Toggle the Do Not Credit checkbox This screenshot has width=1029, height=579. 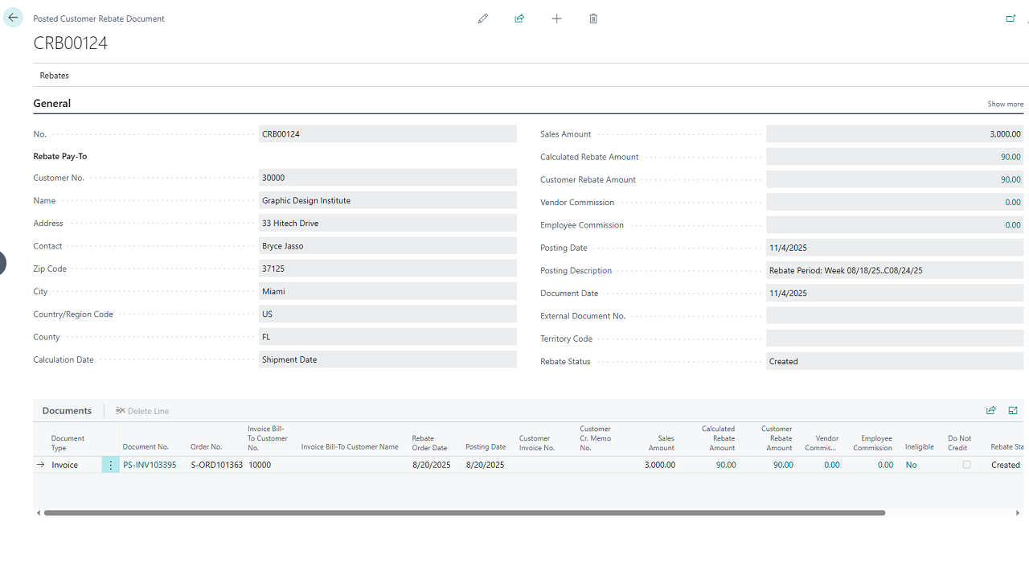click(966, 465)
